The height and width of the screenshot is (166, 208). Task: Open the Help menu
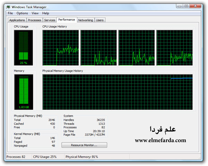46,13
